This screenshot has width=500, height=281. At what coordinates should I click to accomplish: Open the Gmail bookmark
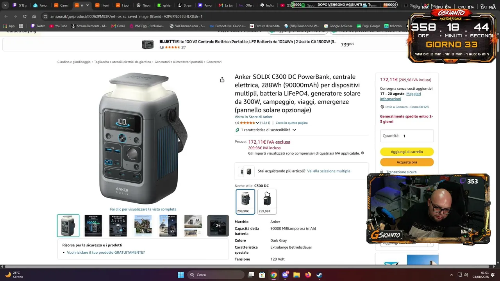(118, 26)
